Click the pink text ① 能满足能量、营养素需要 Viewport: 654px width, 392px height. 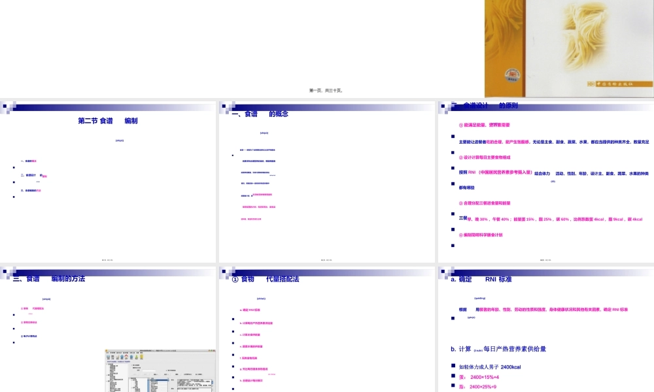click(485, 124)
